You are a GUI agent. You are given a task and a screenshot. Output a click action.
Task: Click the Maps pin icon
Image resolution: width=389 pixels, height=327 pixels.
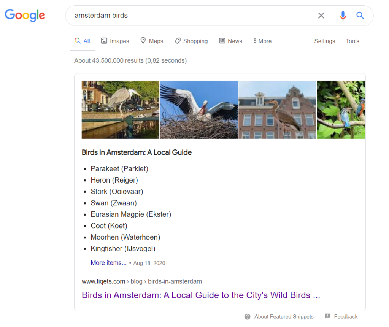pyautogui.click(x=143, y=41)
